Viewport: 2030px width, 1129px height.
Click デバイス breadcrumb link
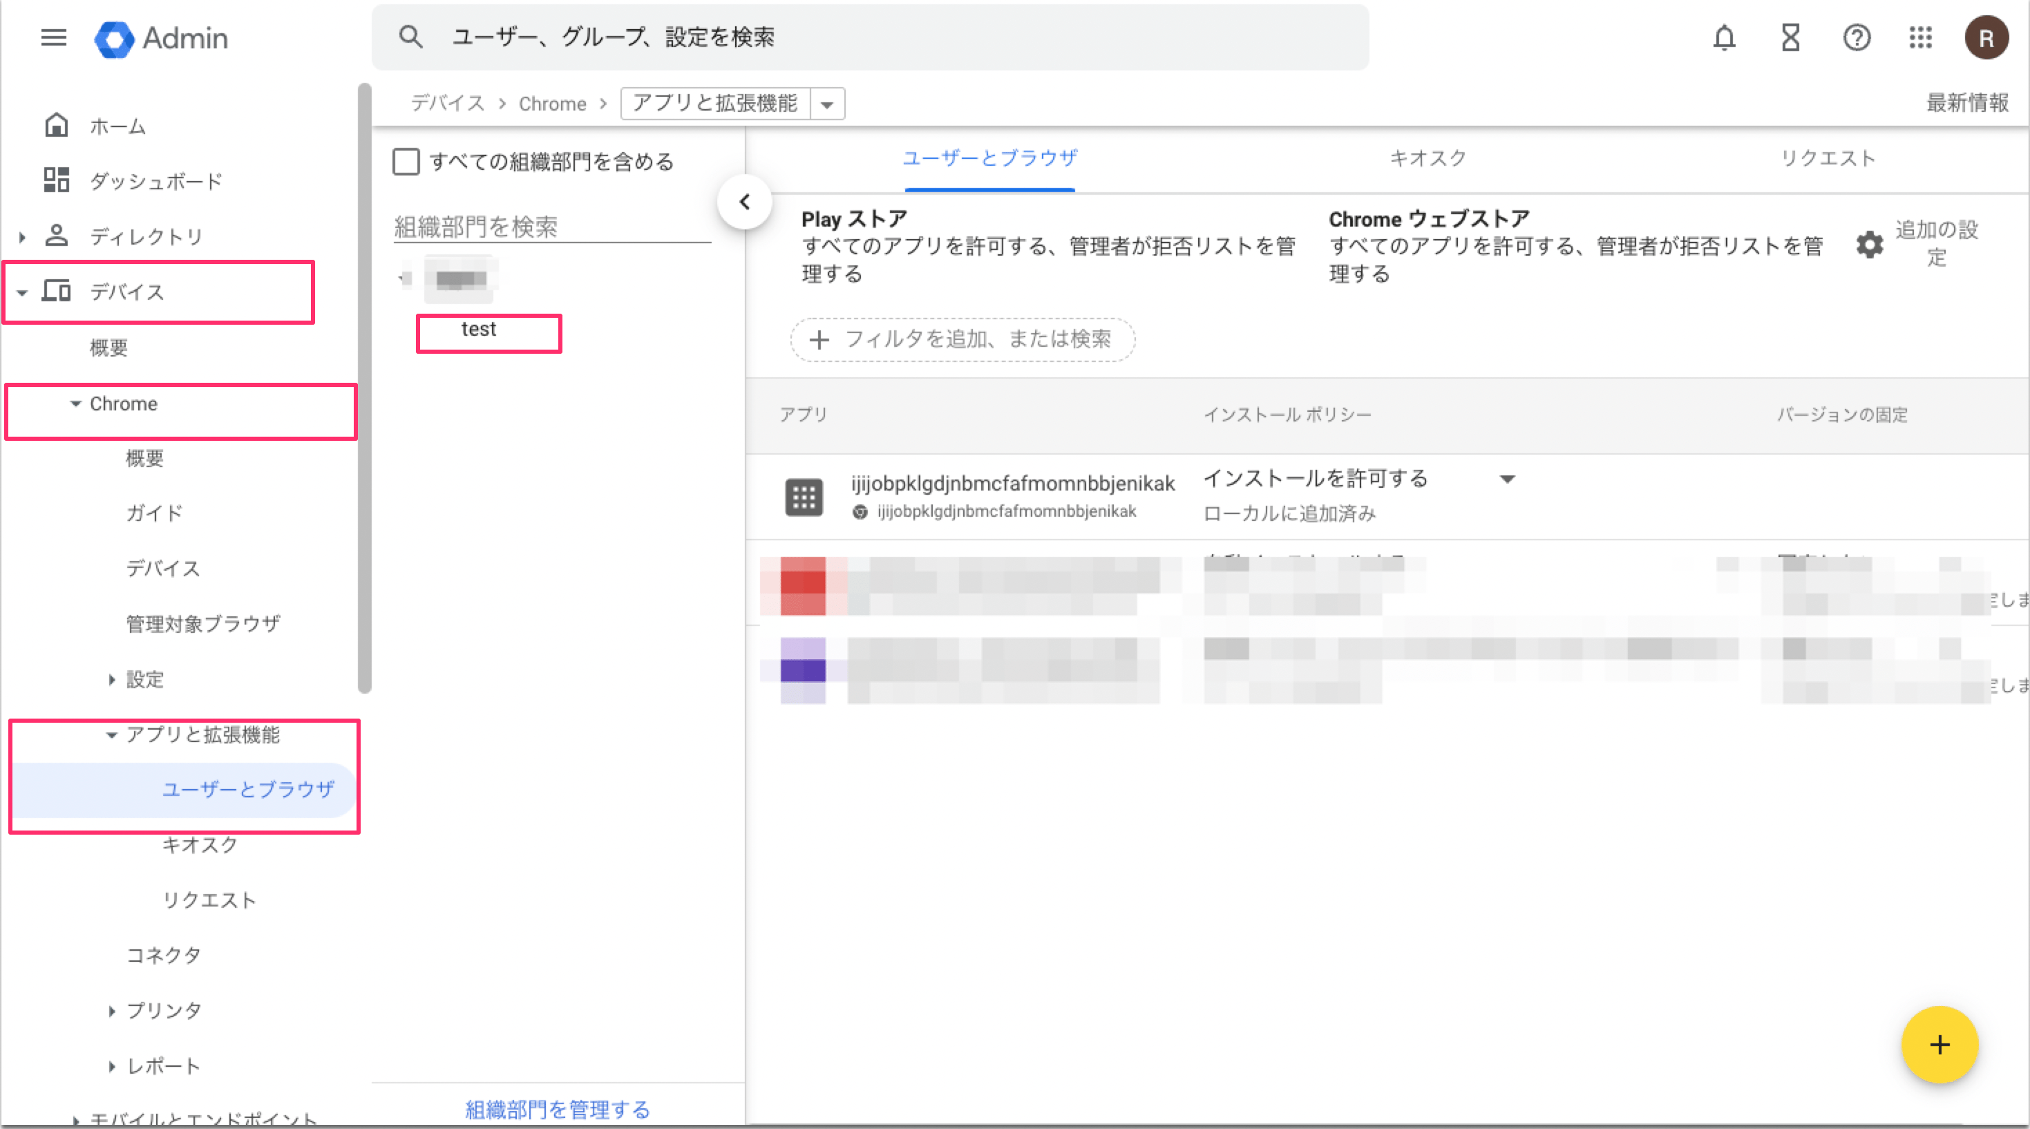coord(447,103)
